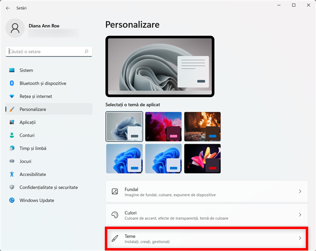Click the Aplicații icon

pos(12,122)
